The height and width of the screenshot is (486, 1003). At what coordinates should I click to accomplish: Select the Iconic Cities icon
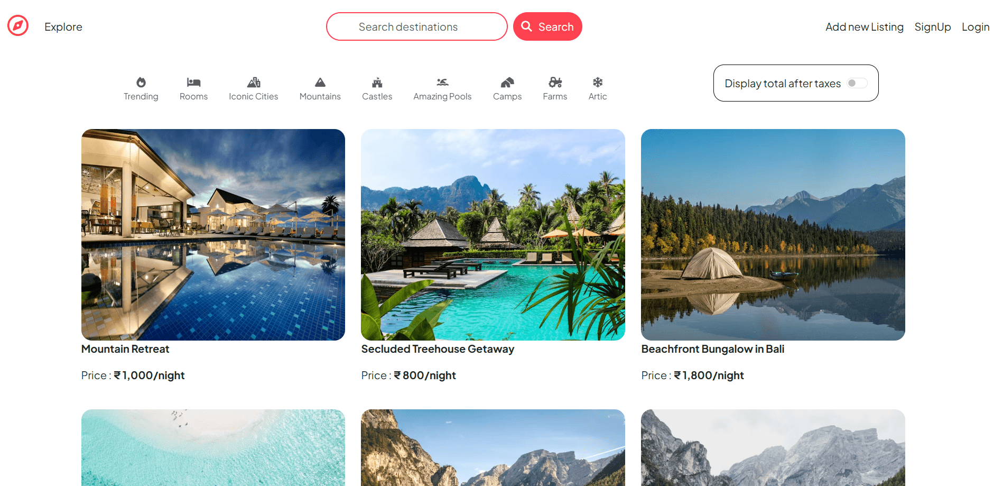coord(254,82)
